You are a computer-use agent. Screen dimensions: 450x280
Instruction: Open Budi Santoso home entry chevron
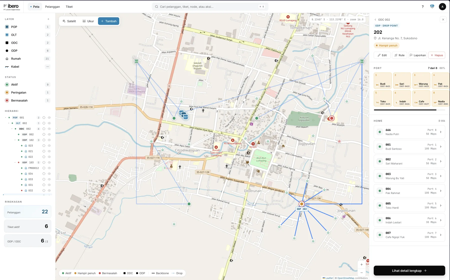(x=440, y=147)
